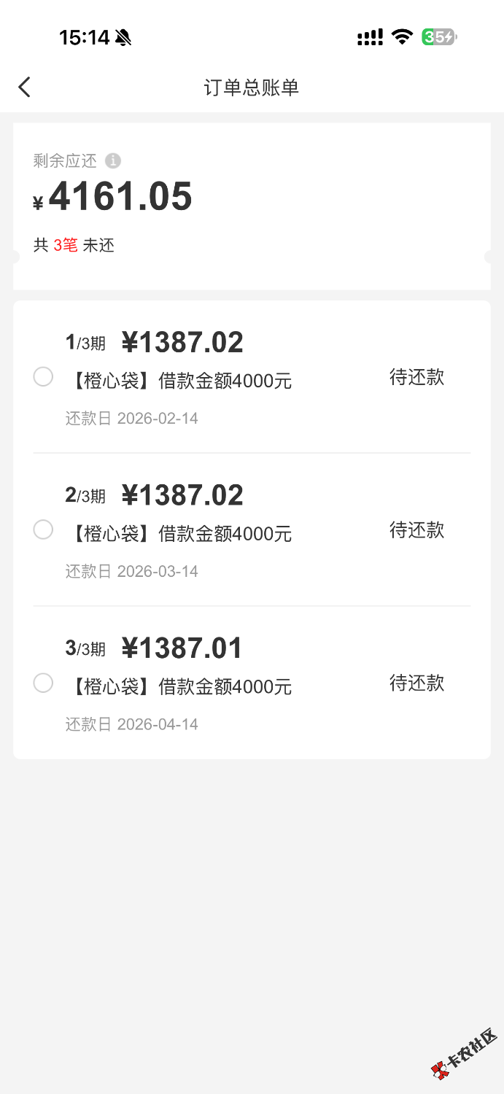The image size is (504, 1094).
Task: Tap the back arrow icon
Action: [x=25, y=88]
